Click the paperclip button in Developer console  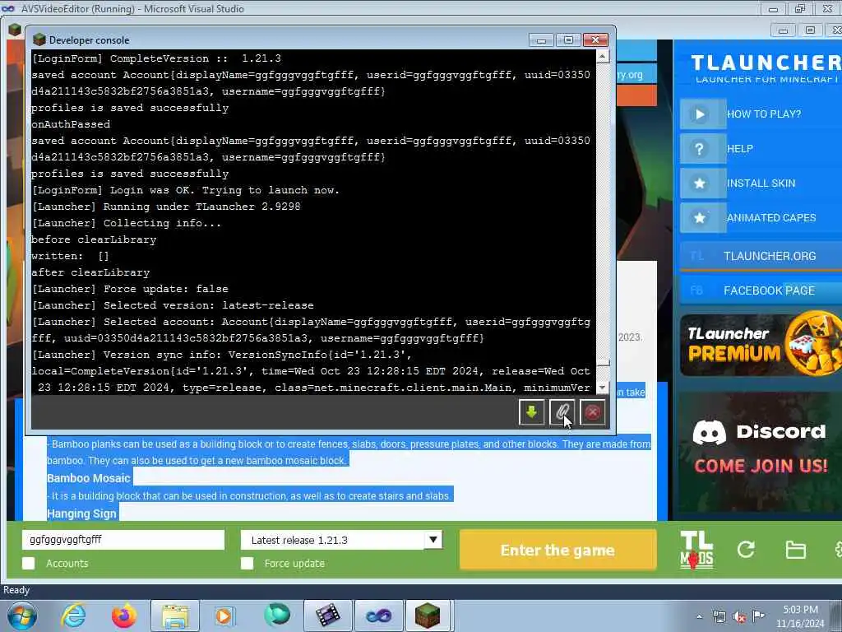(562, 412)
